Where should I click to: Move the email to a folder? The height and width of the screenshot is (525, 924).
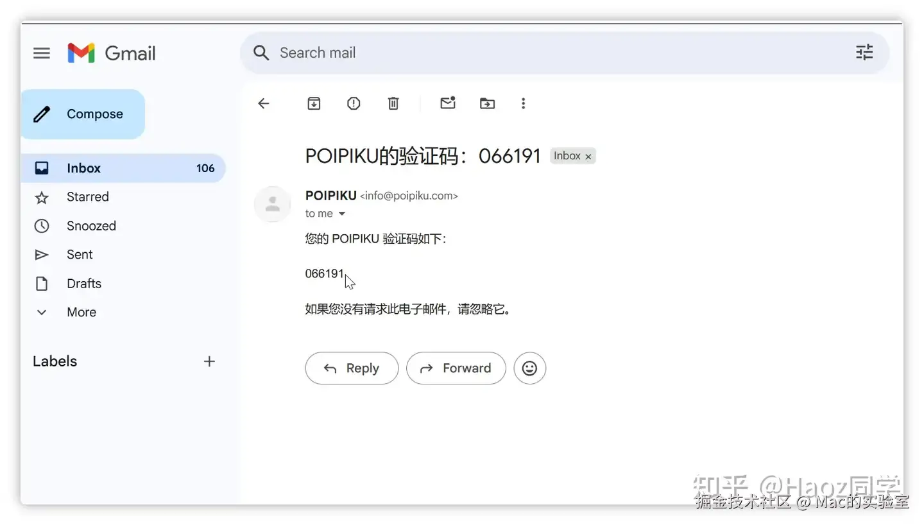tap(488, 103)
